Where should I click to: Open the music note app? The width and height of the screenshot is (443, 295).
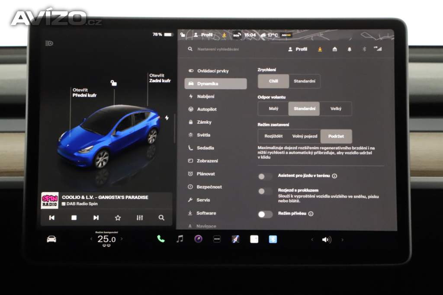180,239
